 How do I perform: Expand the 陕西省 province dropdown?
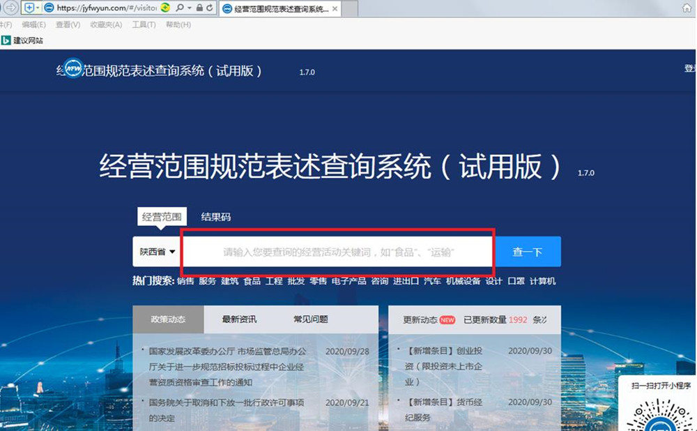coord(157,252)
